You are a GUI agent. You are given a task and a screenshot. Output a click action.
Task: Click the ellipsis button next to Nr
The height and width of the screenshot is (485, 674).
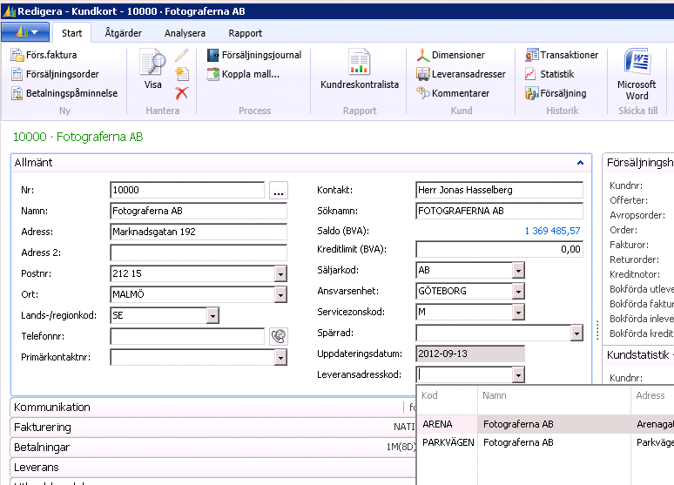tap(279, 190)
